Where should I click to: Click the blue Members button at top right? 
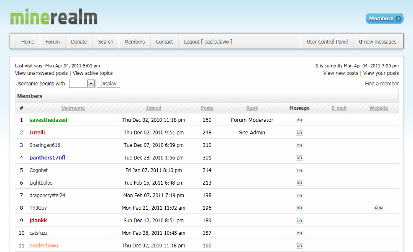click(x=384, y=18)
